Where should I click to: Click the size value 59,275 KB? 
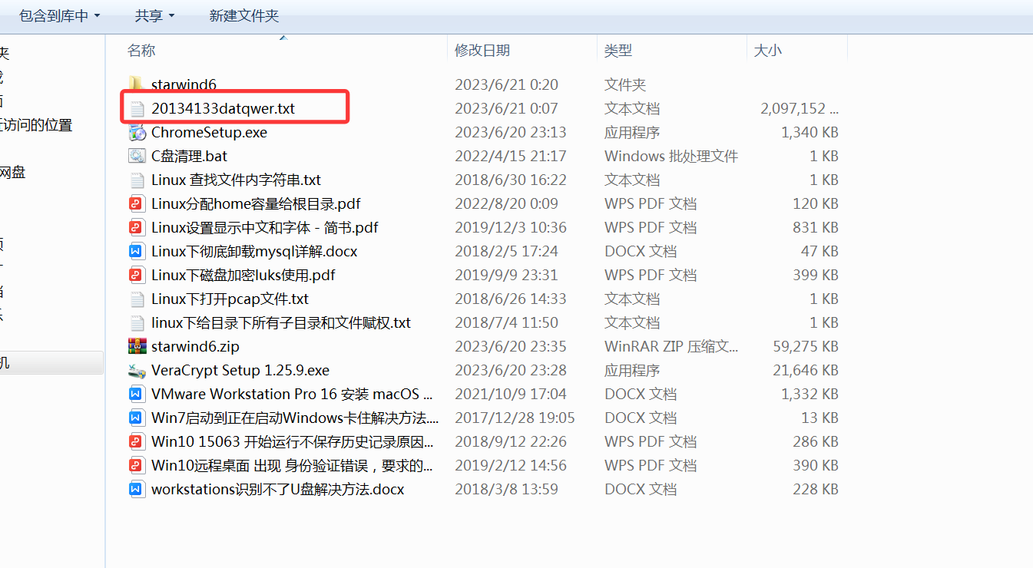[x=806, y=346]
